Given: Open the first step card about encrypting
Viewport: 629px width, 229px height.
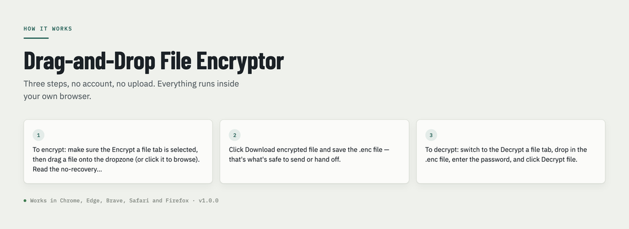Looking at the screenshot, I should click(118, 151).
